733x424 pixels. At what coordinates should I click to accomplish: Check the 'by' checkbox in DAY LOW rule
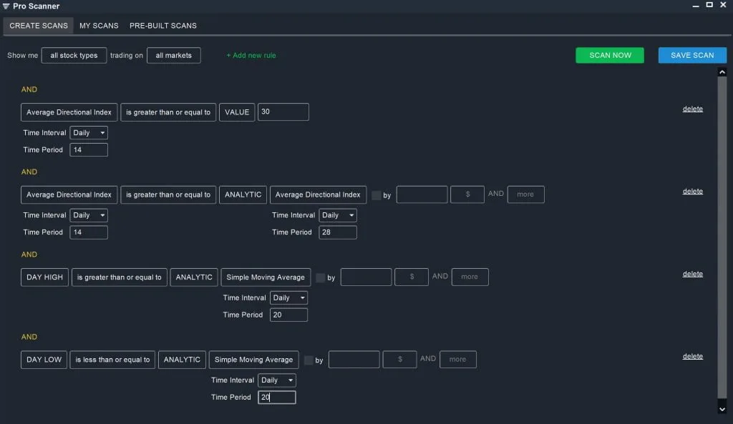pyautogui.click(x=309, y=360)
